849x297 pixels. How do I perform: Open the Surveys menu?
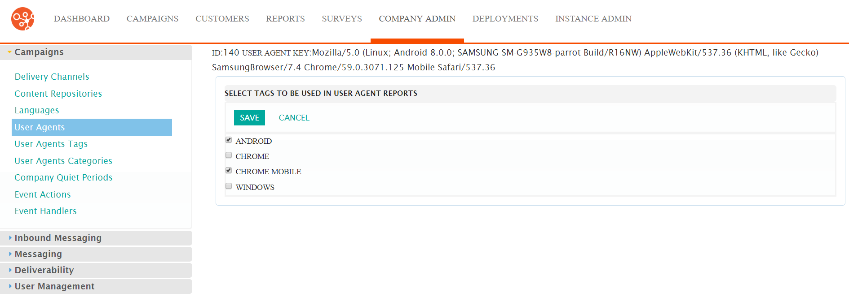coord(342,19)
